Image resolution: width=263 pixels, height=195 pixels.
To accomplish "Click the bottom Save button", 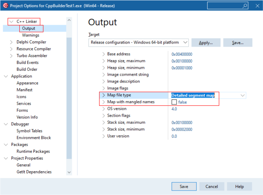I will 184,186.
